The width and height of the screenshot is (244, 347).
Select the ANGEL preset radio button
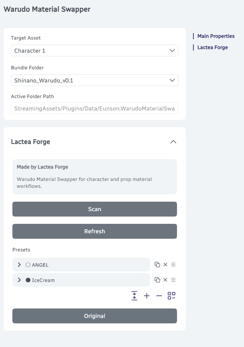[x=28, y=265]
